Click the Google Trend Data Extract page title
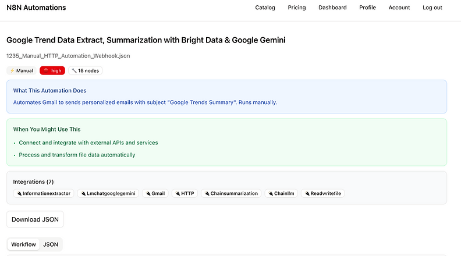Image resolution: width=461 pixels, height=256 pixels. [x=146, y=40]
